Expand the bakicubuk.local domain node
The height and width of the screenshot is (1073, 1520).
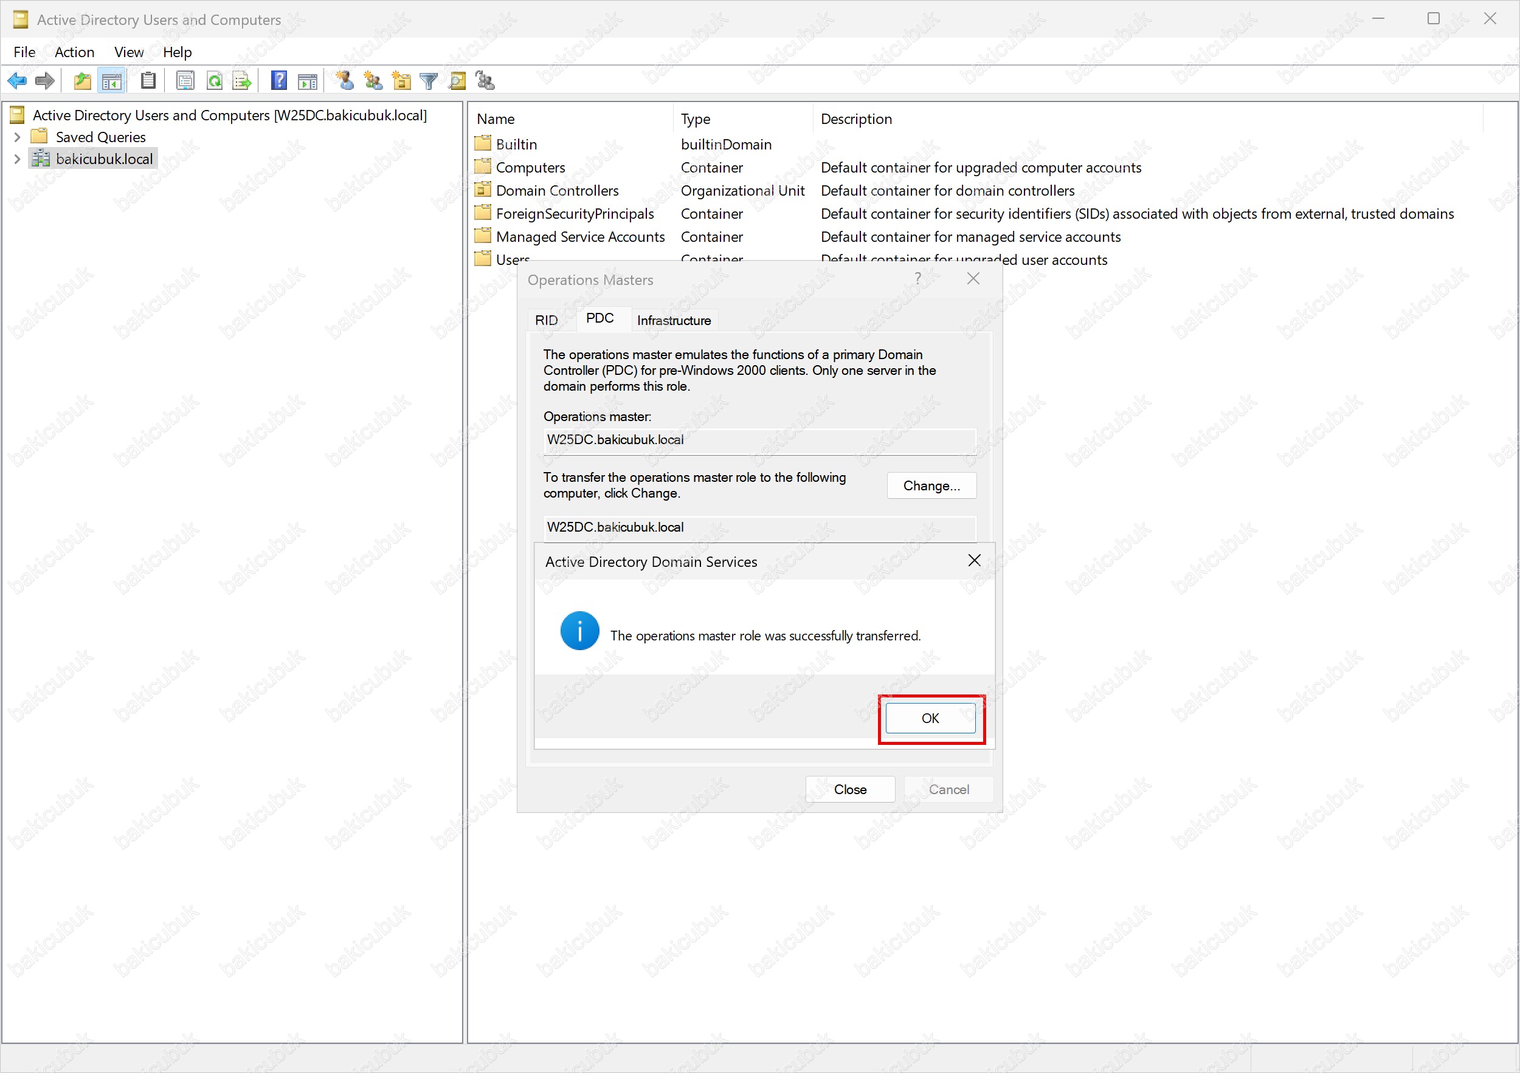pyautogui.click(x=17, y=159)
